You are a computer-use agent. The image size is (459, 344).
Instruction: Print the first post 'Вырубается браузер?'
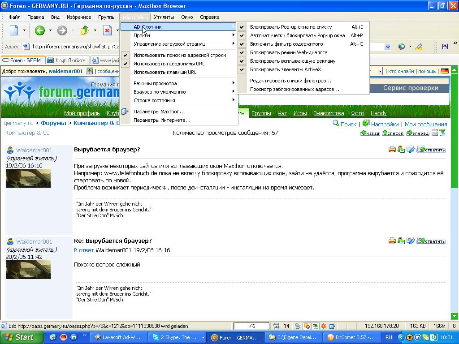tap(392, 150)
